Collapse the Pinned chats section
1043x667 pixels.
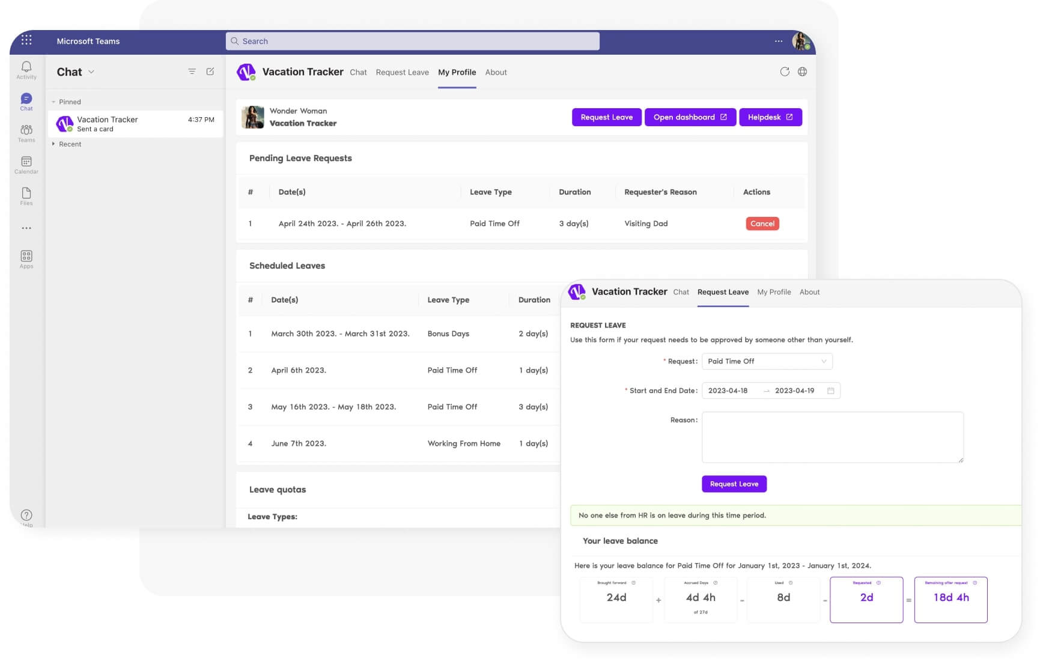tap(53, 102)
